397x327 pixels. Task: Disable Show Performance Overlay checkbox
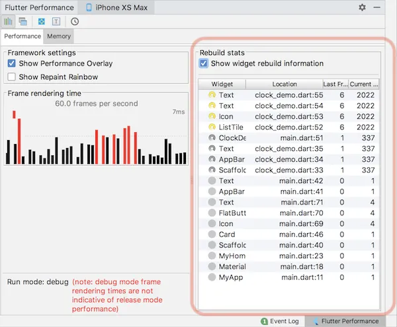(12, 63)
